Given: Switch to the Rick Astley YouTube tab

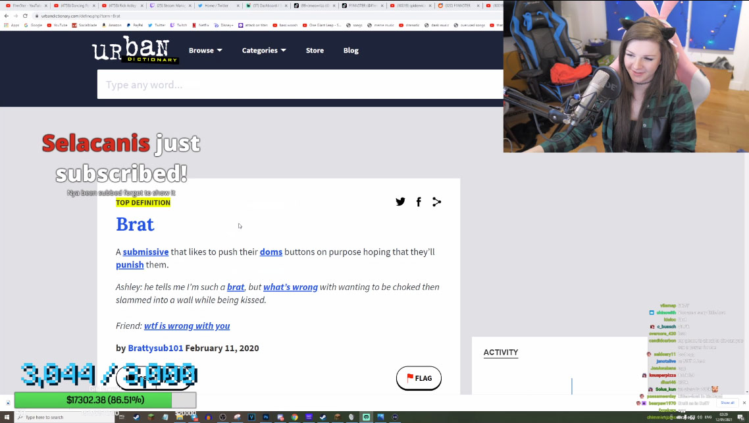Looking at the screenshot, I should tap(122, 6).
